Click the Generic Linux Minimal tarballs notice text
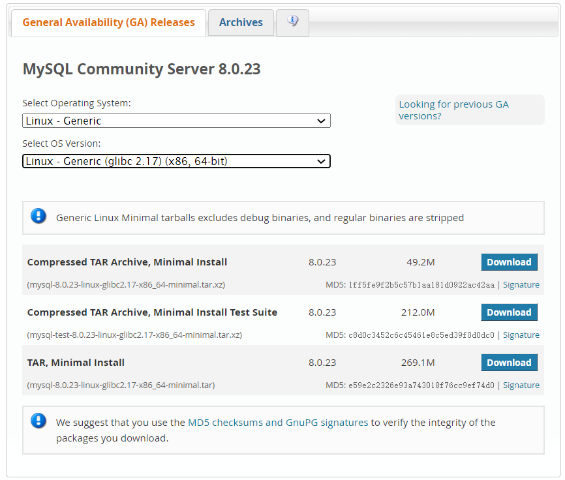 [260, 218]
